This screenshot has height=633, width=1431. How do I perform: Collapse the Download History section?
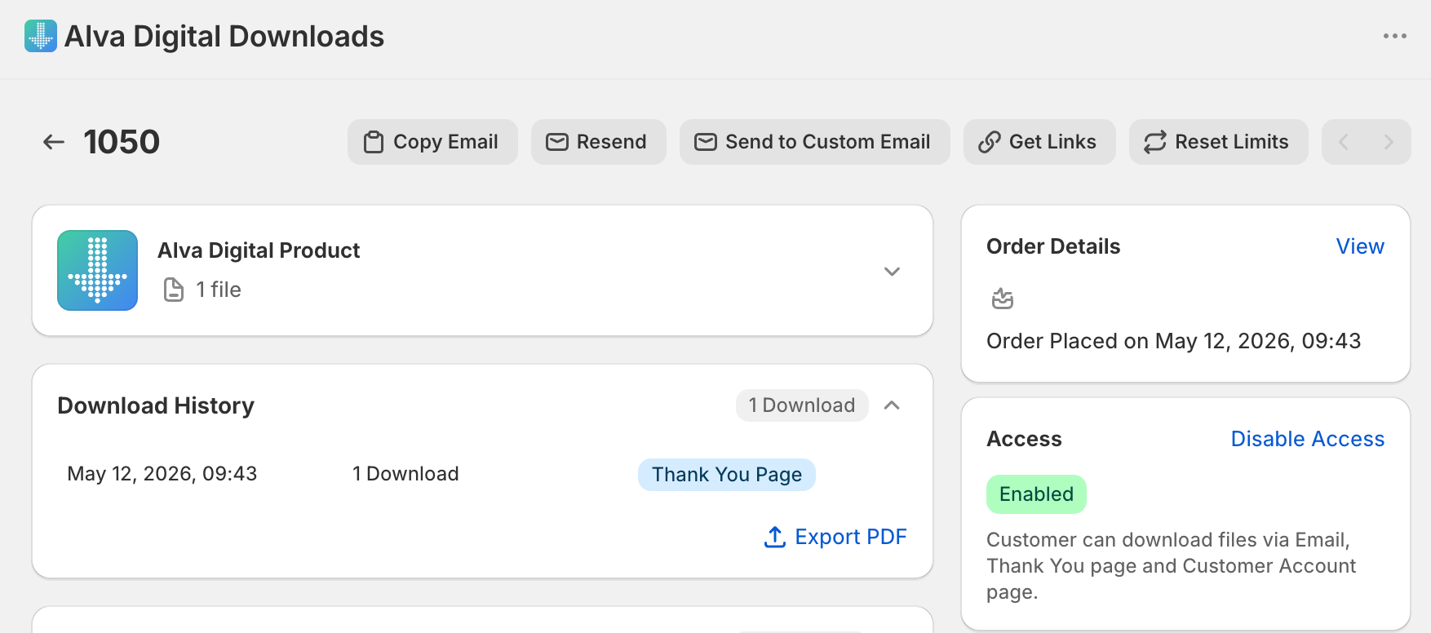pos(892,405)
